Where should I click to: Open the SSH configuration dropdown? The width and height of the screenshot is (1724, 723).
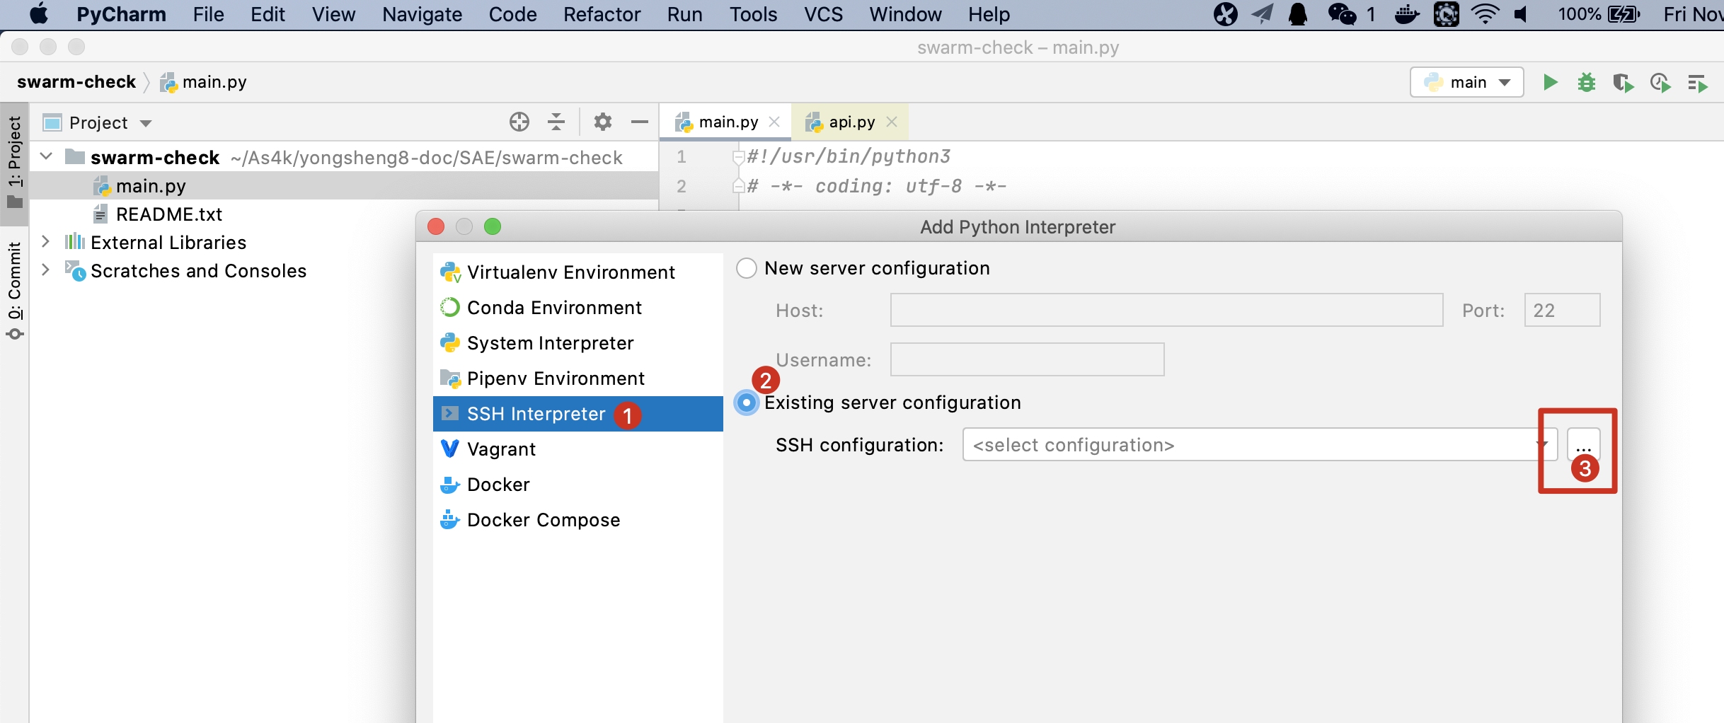click(x=1260, y=445)
